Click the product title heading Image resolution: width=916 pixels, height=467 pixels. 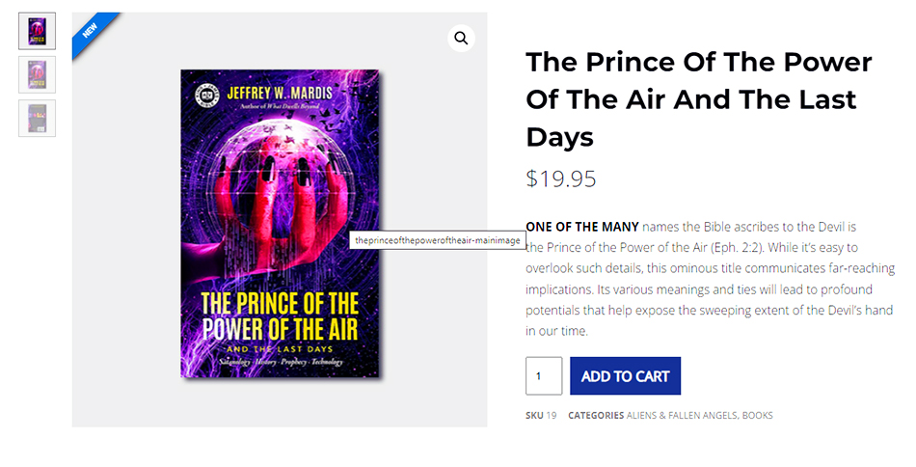tap(698, 99)
